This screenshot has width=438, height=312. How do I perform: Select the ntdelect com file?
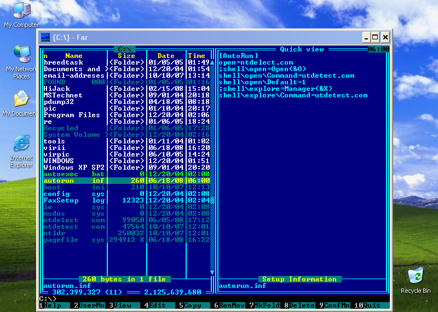click(x=126, y=220)
